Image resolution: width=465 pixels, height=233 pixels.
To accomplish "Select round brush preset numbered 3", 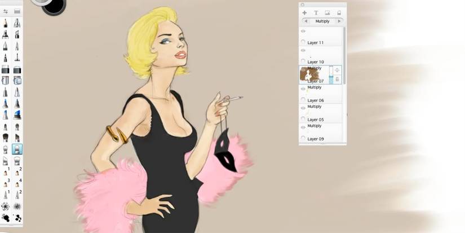I will click(x=6, y=184).
